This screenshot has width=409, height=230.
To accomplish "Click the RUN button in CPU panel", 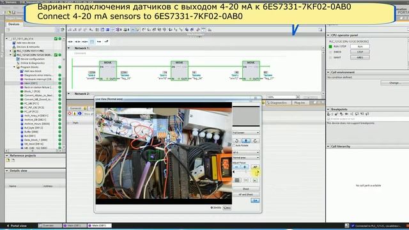I will pyautogui.click(x=360, y=47).
